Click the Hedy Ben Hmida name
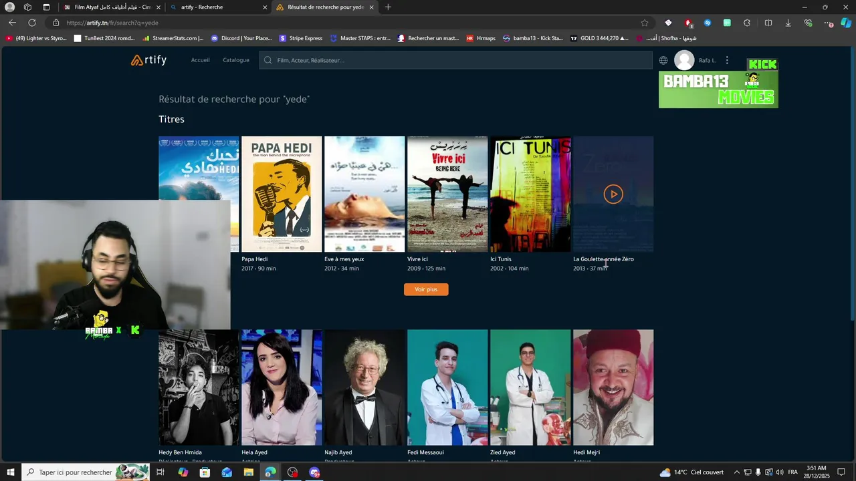856x481 pixels. 180,452
